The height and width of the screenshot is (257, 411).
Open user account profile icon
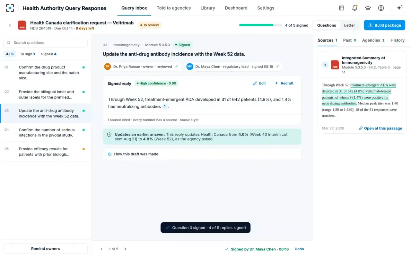(381, 8)
